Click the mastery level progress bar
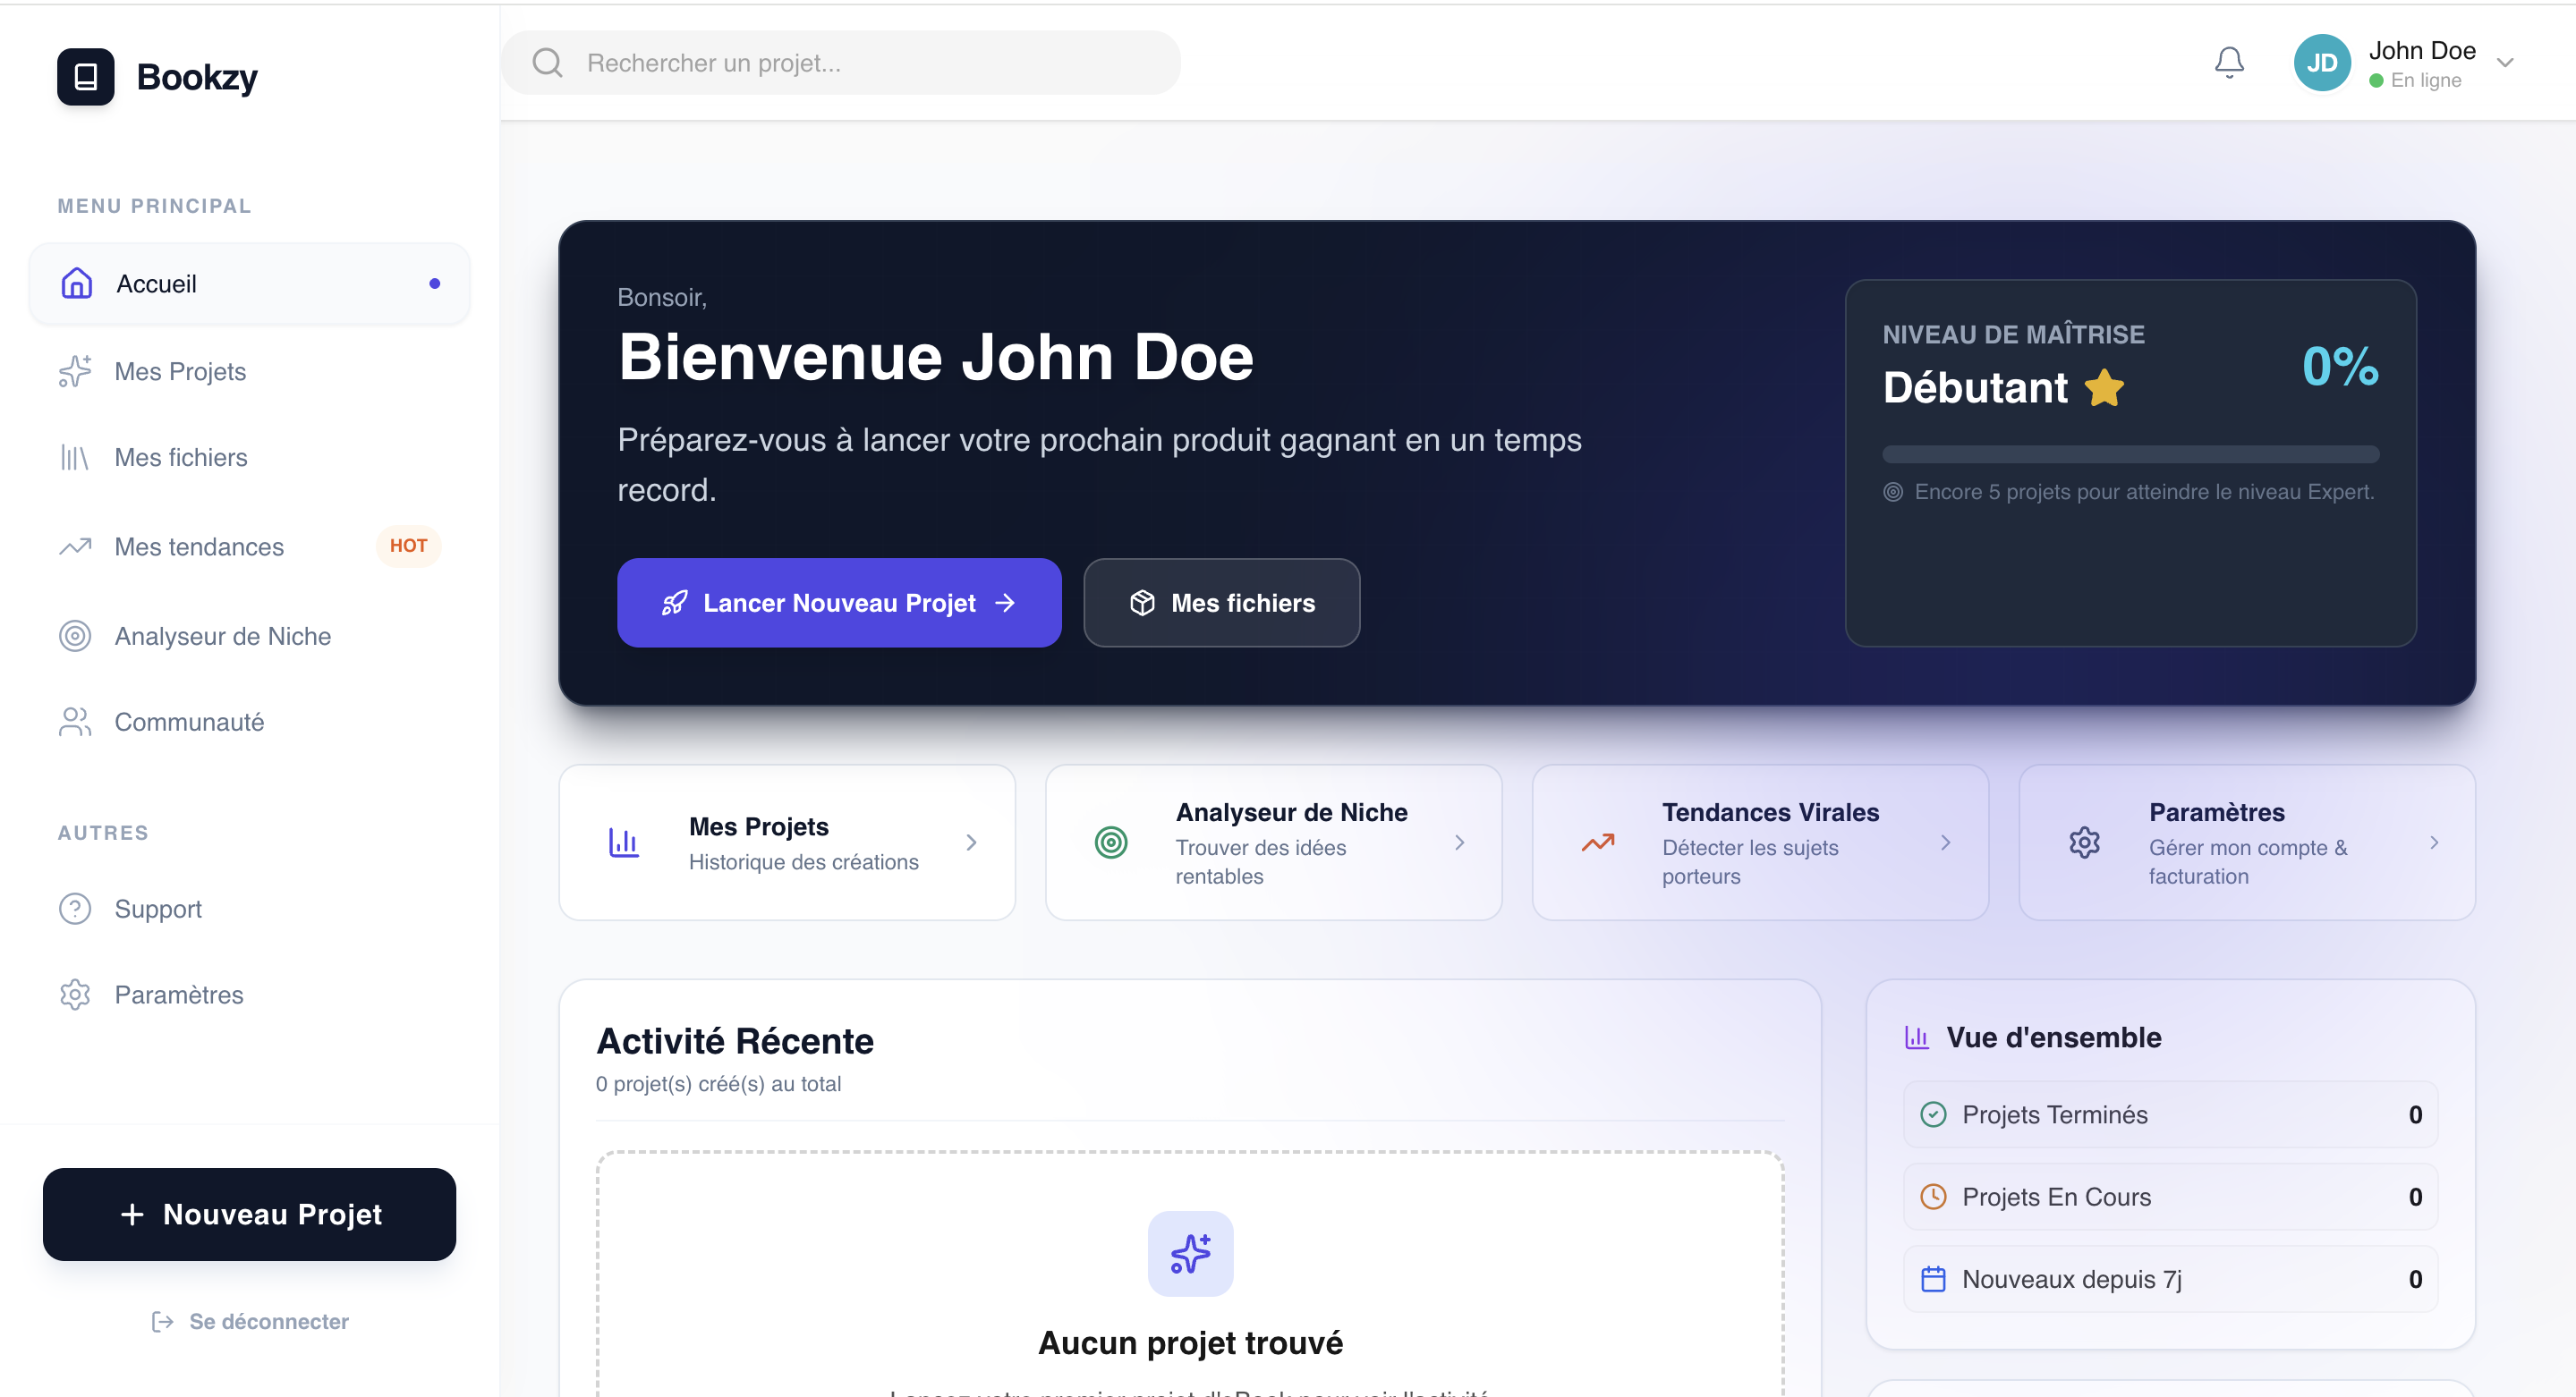 pyautogui.click(x=2130, y=454)
